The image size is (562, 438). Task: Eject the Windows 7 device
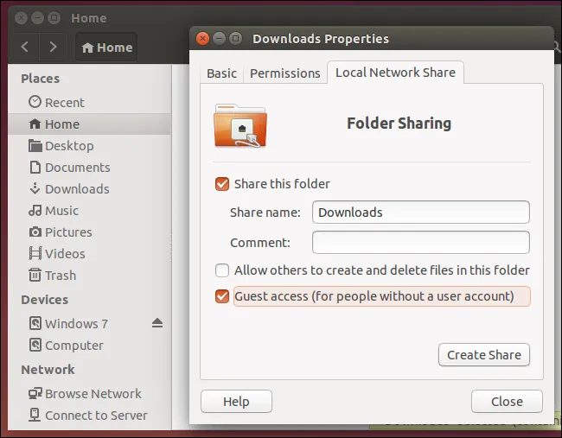(x=156, y=323)
